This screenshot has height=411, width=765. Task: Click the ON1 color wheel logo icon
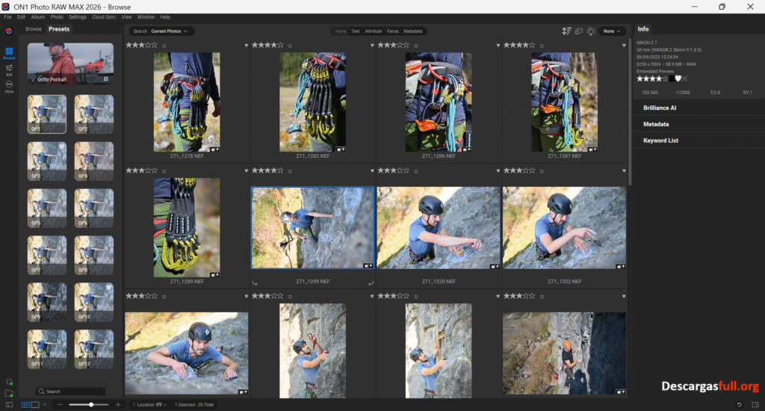tap(9, 31)
